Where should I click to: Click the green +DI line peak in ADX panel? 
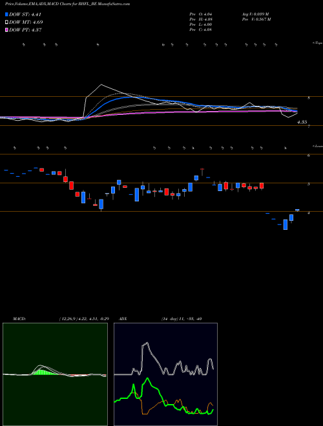tap(148, 378)
